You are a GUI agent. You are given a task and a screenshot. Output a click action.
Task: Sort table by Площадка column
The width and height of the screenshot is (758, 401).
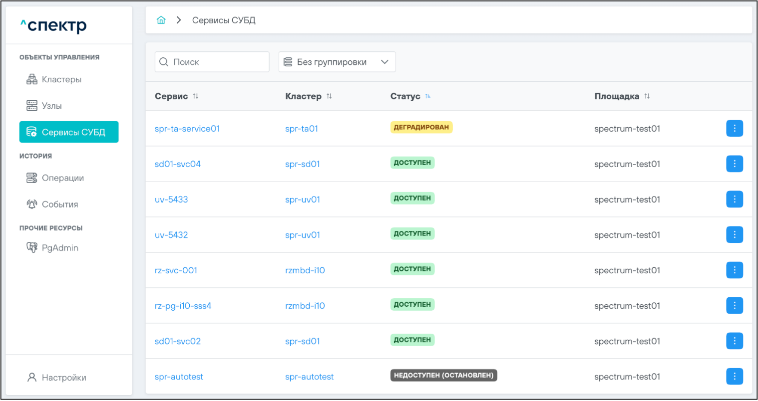tap(647, 96)
